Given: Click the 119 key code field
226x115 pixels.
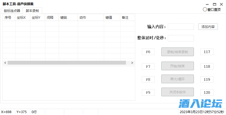Looking at the screenshot, I should (x=207, y=79).
